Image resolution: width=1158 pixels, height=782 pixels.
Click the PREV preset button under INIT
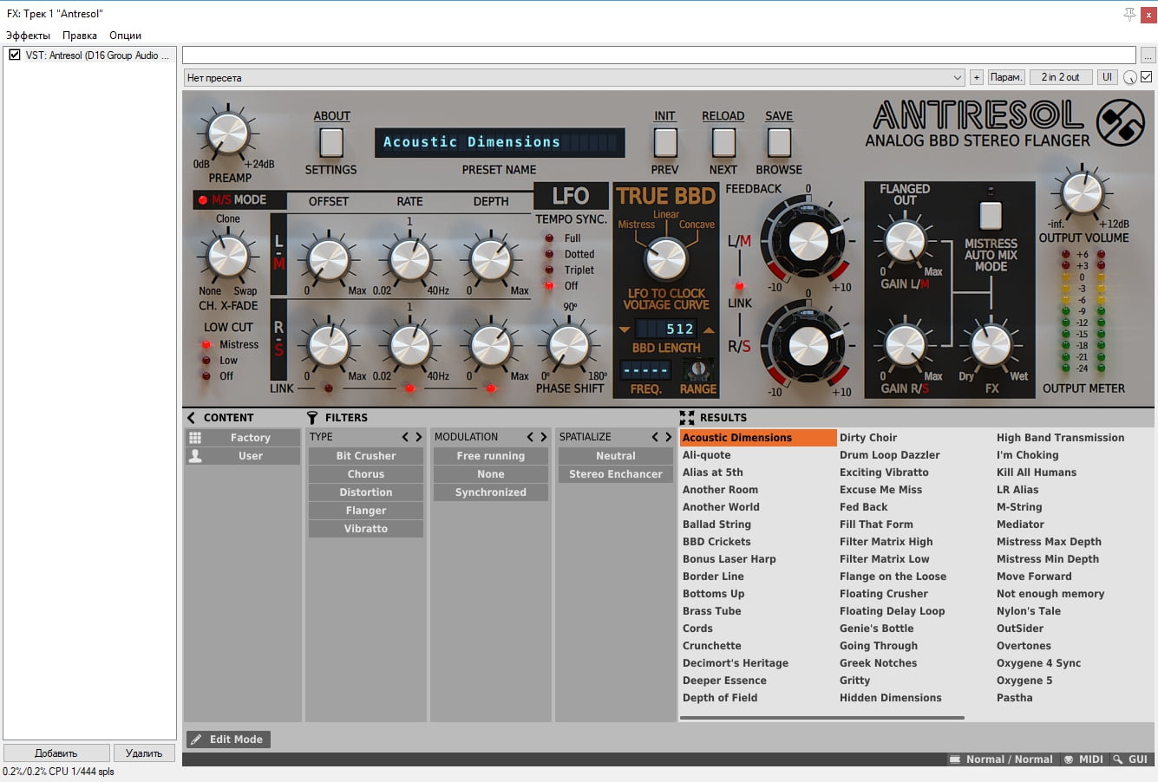(x=665, y=142)
